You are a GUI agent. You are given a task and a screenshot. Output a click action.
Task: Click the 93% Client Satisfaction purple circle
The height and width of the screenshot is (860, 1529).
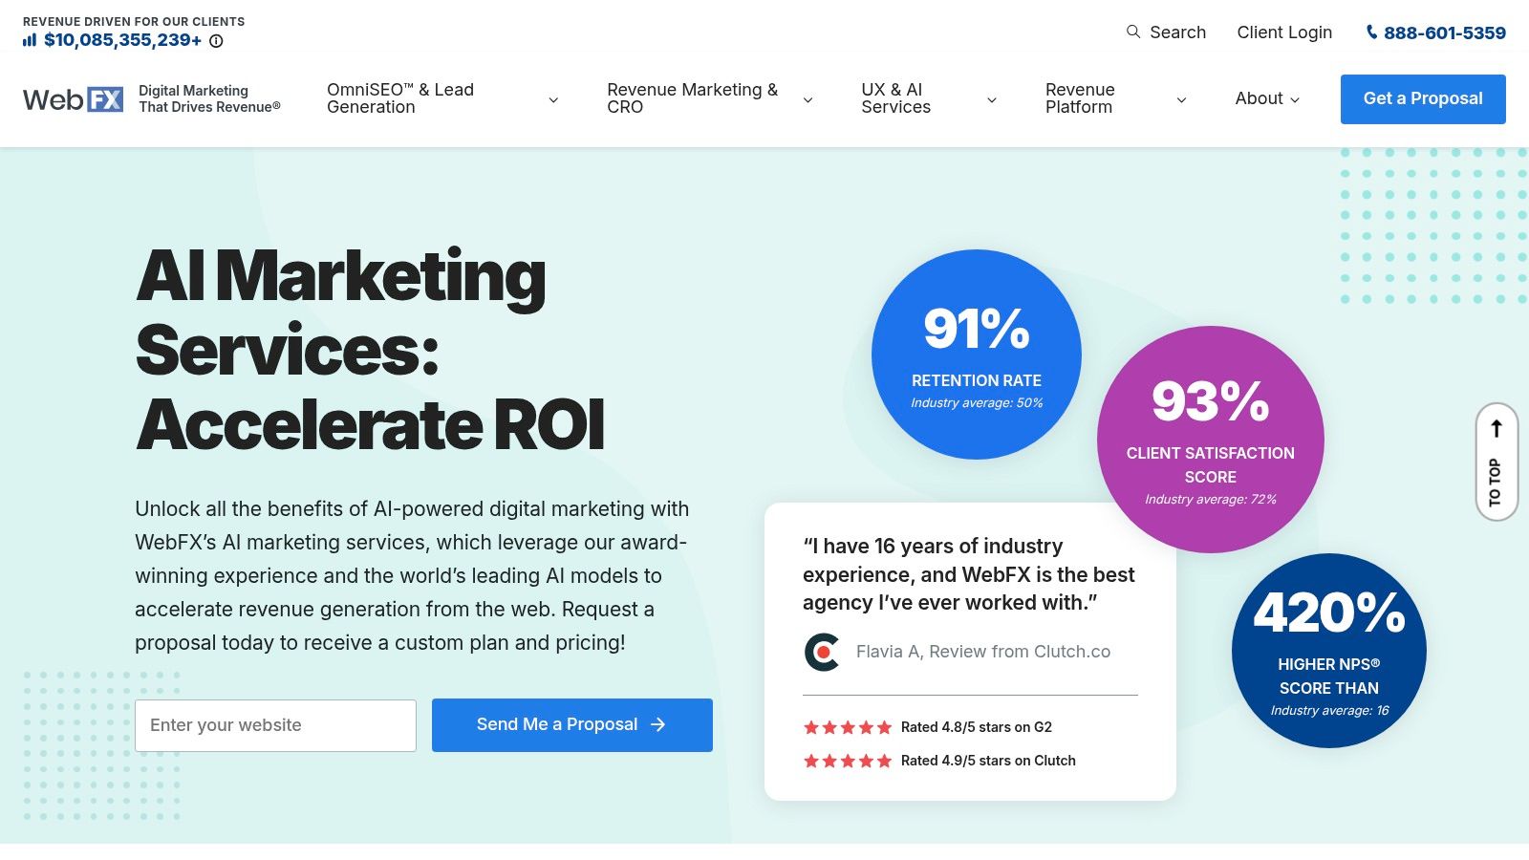[1210, 440]
